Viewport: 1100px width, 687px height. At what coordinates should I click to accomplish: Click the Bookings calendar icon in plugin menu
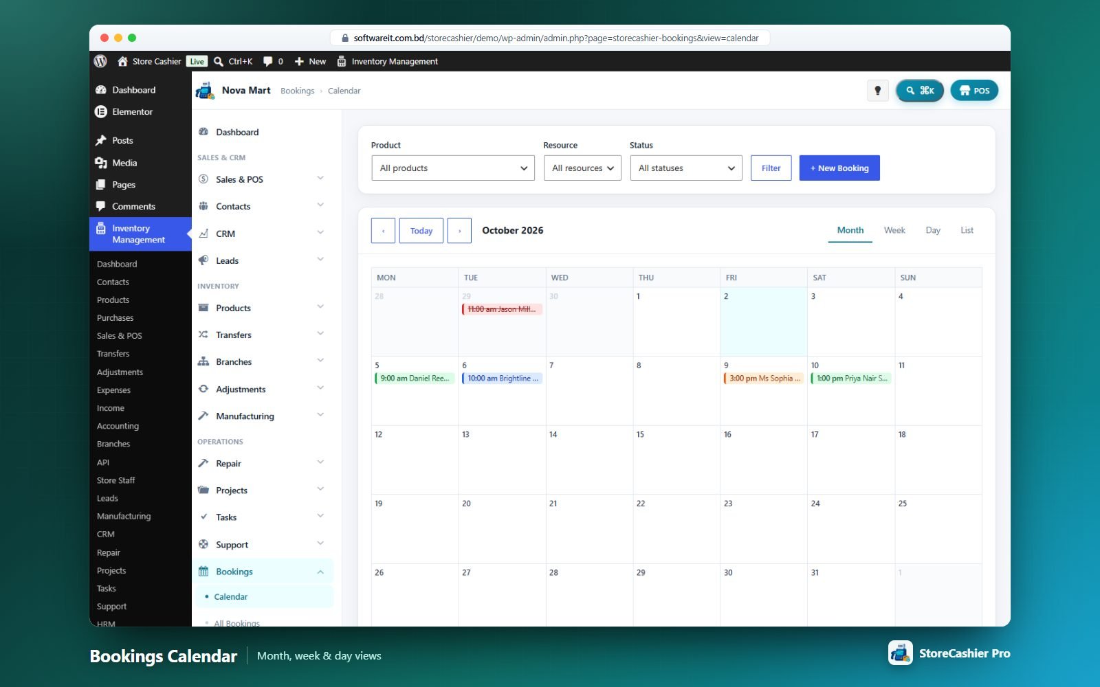pos(203,572)
